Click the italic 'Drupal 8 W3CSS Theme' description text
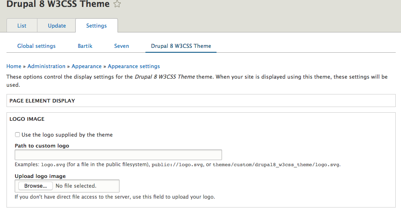401x212 pixels. [x=165, y=77]
